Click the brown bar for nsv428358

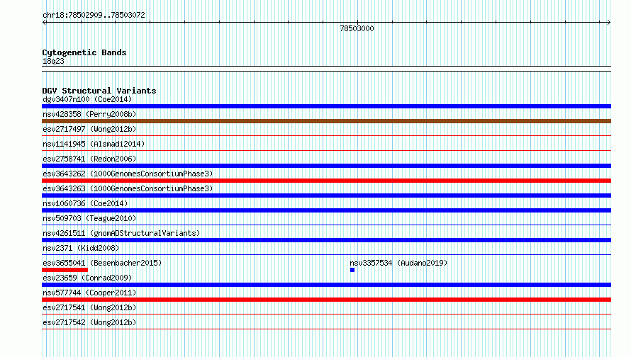pyautogui.click(x=326, y=121)
